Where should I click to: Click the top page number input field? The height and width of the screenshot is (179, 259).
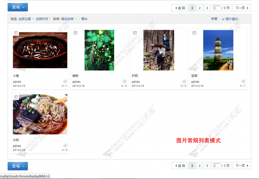(x=217, y=8)
